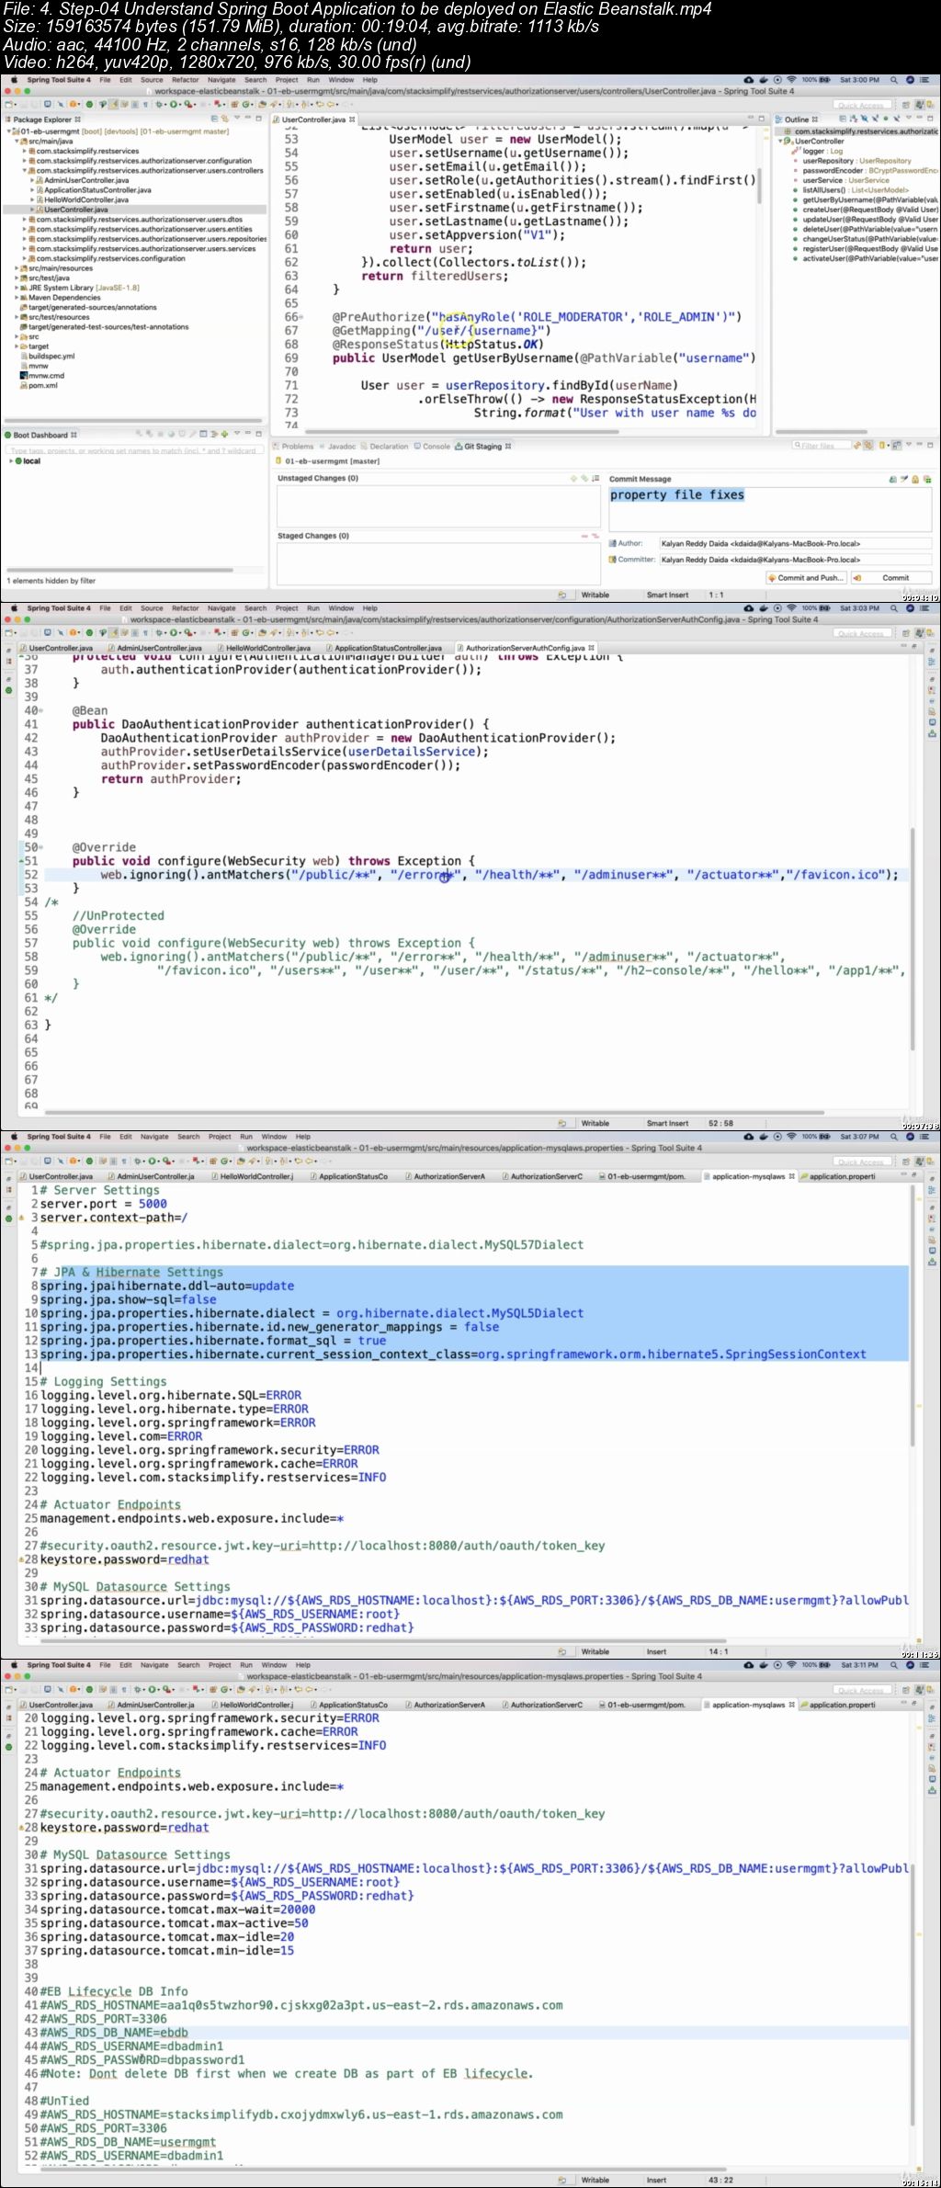Screen dimensions: 941x2188
Task: Switch to the Javadoc tab
Action: [x=336, y=447]
